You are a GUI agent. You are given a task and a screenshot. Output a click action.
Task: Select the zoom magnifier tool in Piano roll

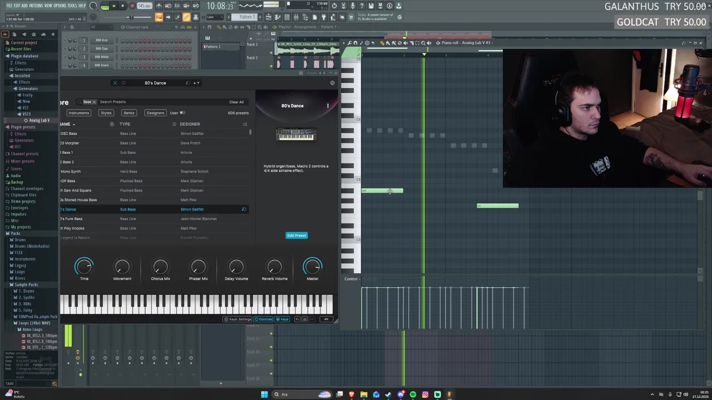pos(423,43)
